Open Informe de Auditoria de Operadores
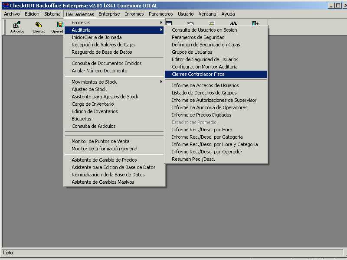Viewport: 347px width, 260px height. (216, 107)
